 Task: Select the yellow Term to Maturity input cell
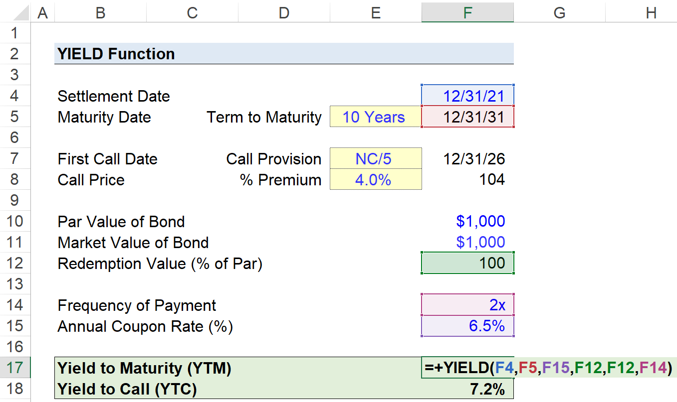[x=375, y=117]
